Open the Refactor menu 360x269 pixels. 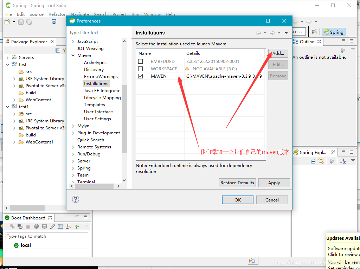click(x=57, y=14)
